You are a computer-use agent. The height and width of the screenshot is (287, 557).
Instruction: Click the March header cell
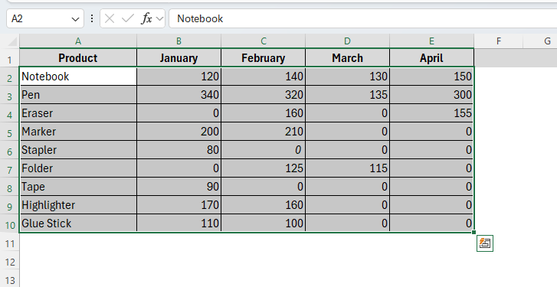tap(347, 58)
